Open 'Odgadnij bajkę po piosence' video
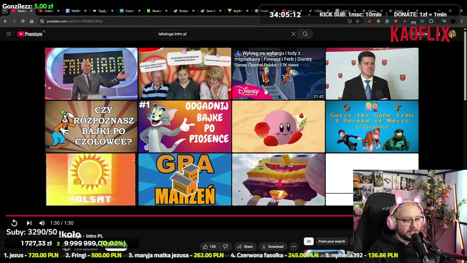This screenshot has height=263, width=467. (x=185, y=126)
